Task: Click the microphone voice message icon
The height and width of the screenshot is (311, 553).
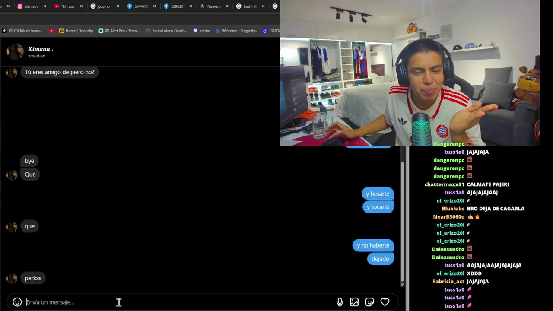Action: click(340, 302)
